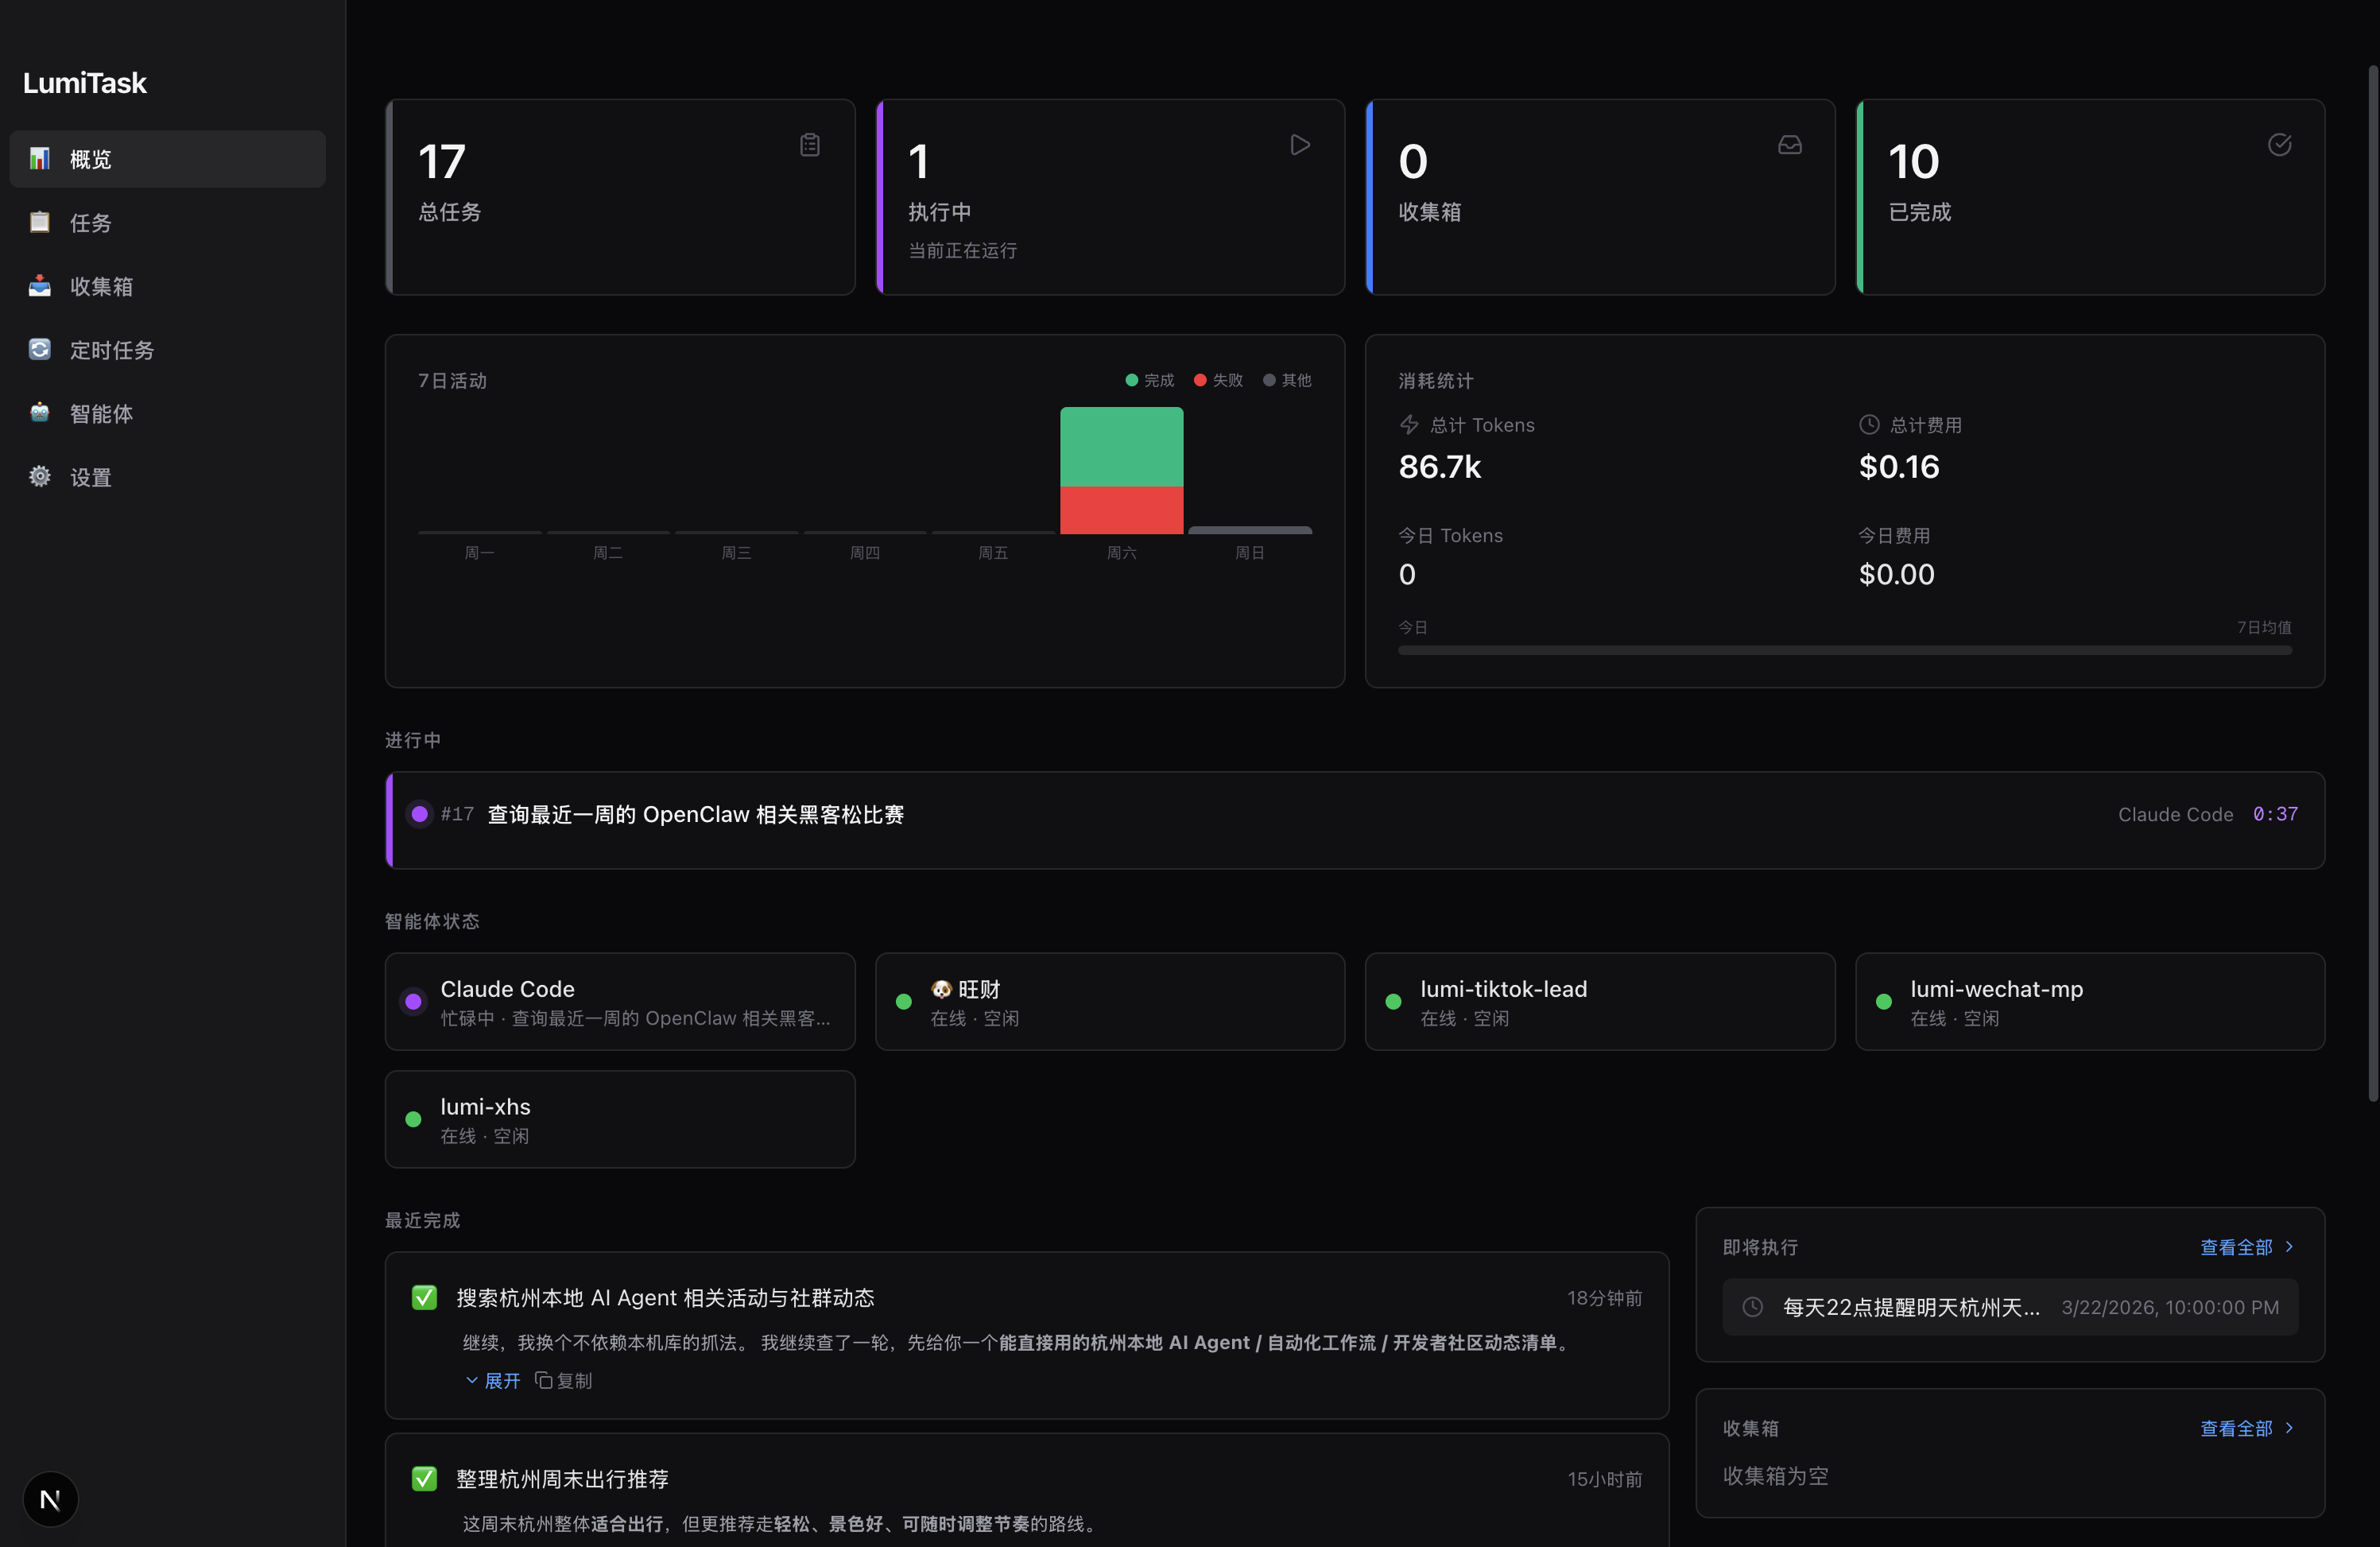Click the clock icon beside 总计费用
The width and height of the screenshot is (2380, 1547).
(x=1869, y=425)
